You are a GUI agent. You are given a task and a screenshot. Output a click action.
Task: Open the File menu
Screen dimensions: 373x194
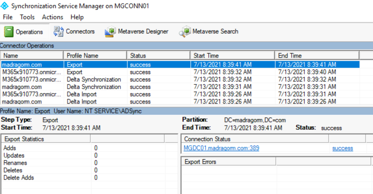(x=7, y=17)
